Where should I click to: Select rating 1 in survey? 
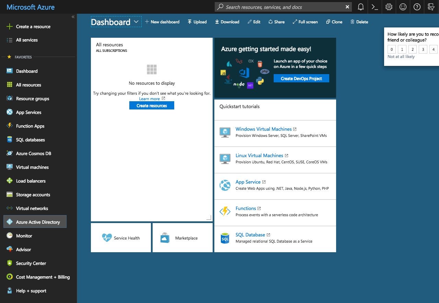[402, 49]
